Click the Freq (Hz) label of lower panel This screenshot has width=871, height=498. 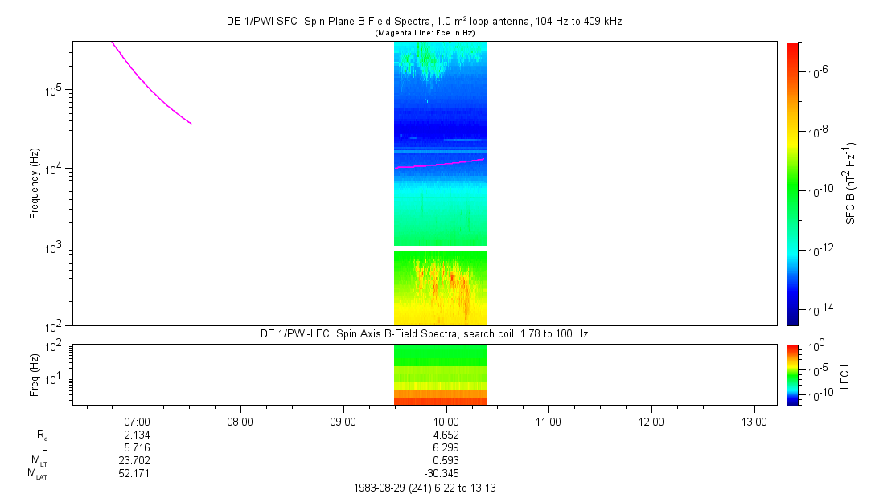point(35,373)
